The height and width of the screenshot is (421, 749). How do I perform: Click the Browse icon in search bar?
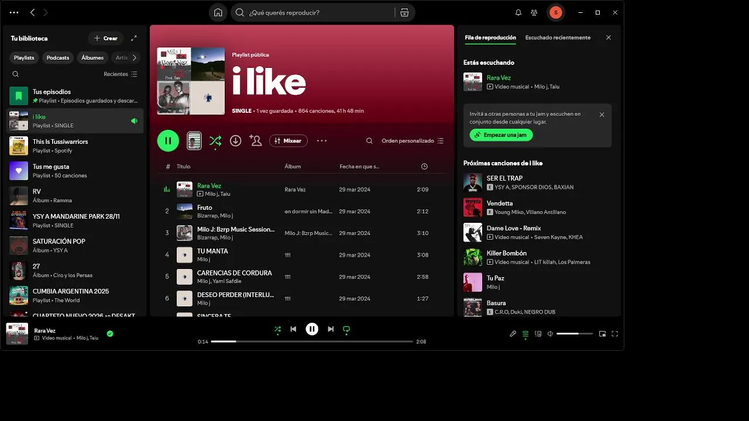(x=404, y=12)
